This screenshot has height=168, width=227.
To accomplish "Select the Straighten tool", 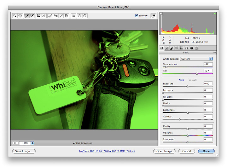I will pyautogui.click(x=44, y=16).
